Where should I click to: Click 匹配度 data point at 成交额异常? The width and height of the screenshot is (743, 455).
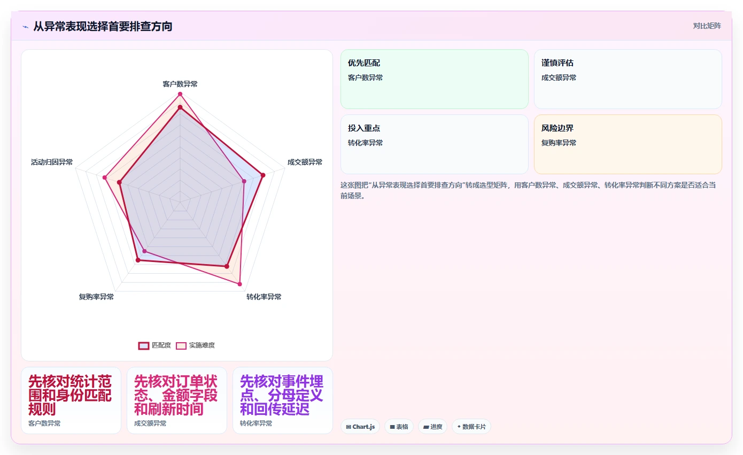[x=262, y=175]
